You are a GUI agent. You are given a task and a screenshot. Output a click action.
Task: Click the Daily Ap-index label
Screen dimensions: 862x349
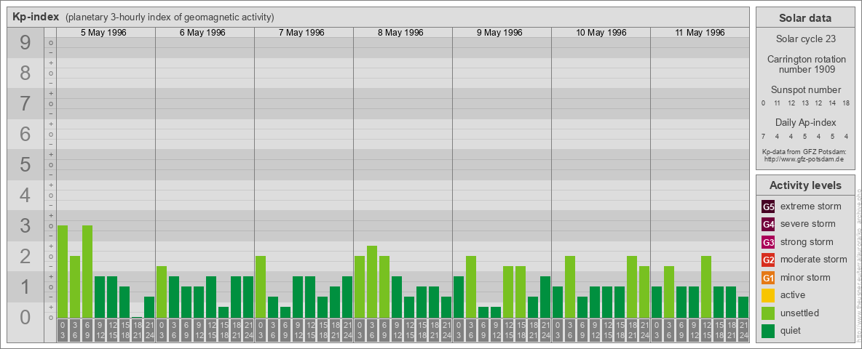805,122
